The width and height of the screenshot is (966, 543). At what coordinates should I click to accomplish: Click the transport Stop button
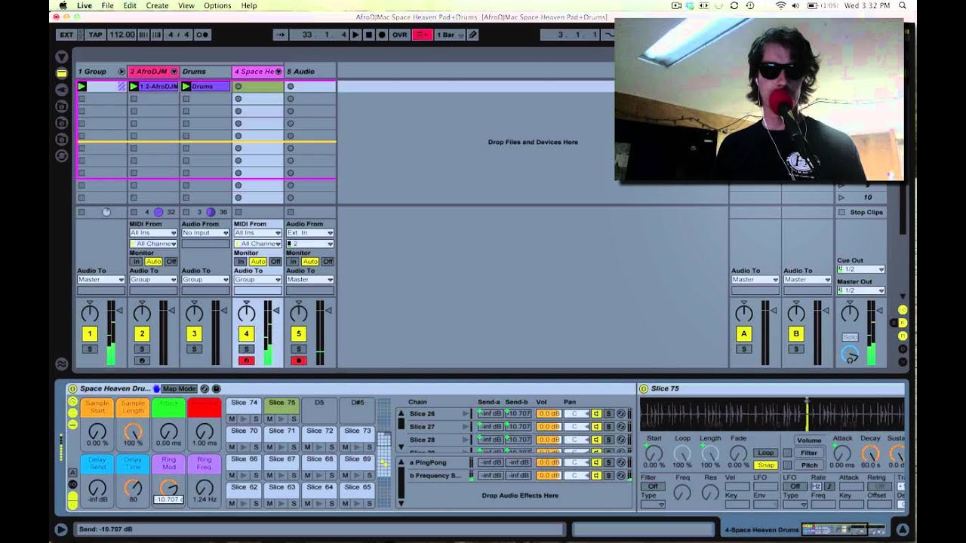(368, 35)
